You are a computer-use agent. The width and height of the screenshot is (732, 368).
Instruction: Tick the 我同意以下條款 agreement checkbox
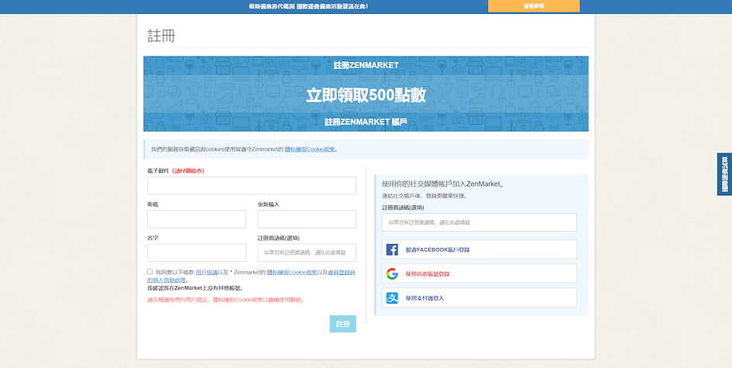point(149,271)
